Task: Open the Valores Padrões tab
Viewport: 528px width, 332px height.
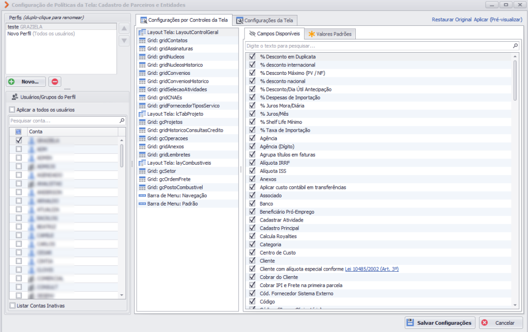Action: point(330,34)
